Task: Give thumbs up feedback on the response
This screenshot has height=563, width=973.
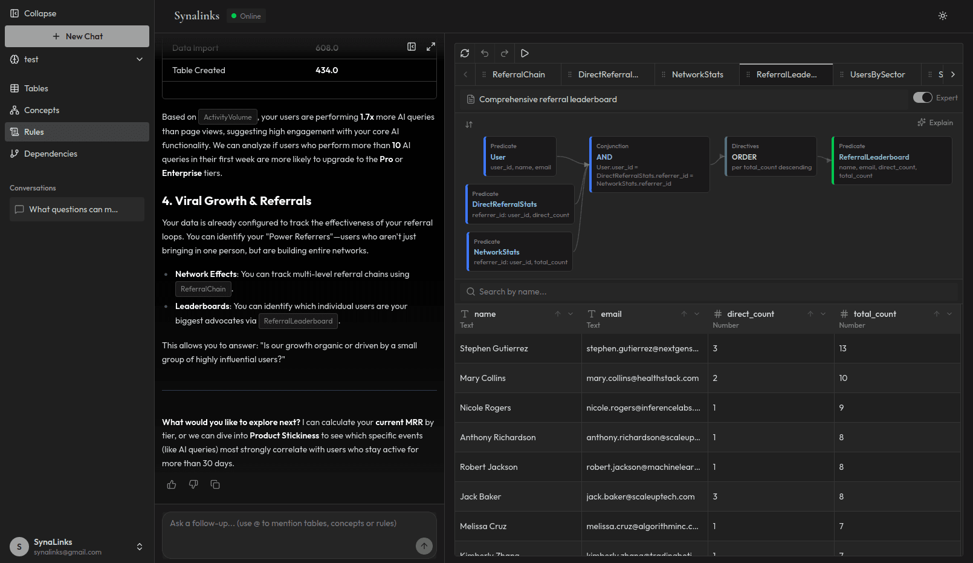Action: tap(172, 484)
